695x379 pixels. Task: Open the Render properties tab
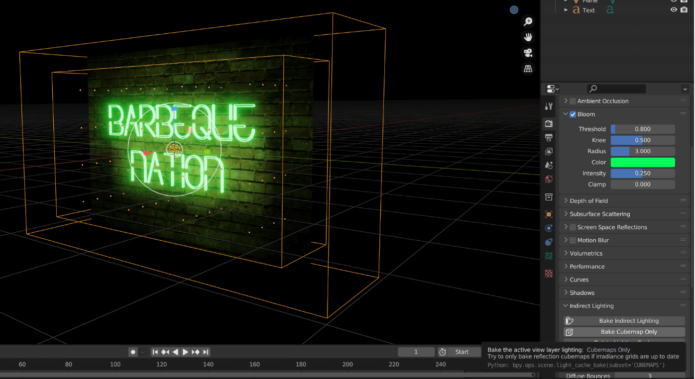coord(549,123)
